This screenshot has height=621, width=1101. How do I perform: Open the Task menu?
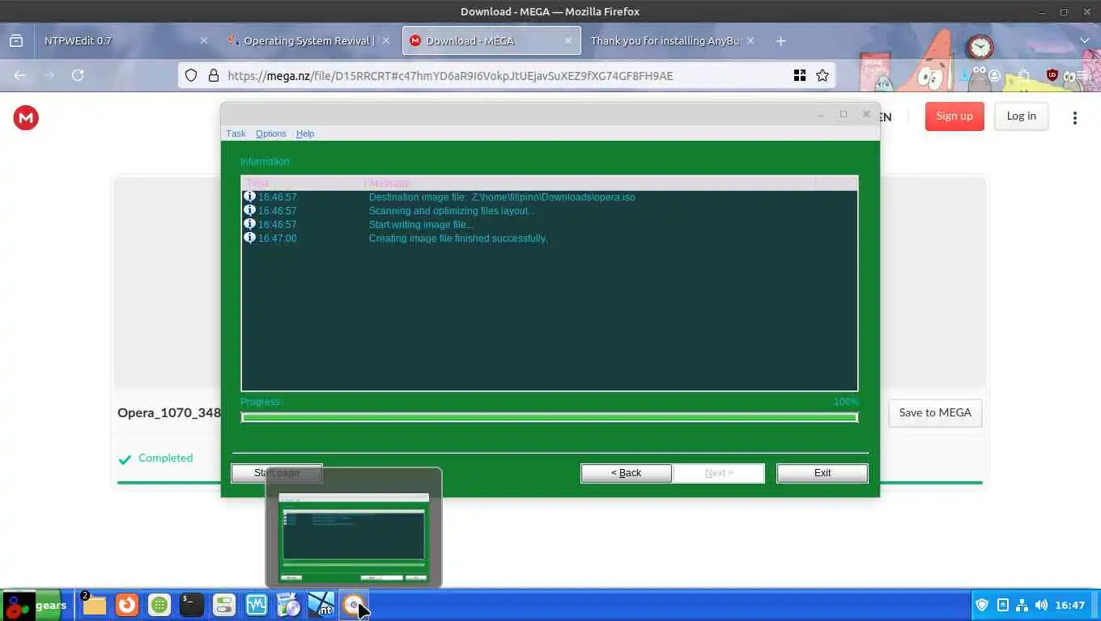click(x=236, y=133)
